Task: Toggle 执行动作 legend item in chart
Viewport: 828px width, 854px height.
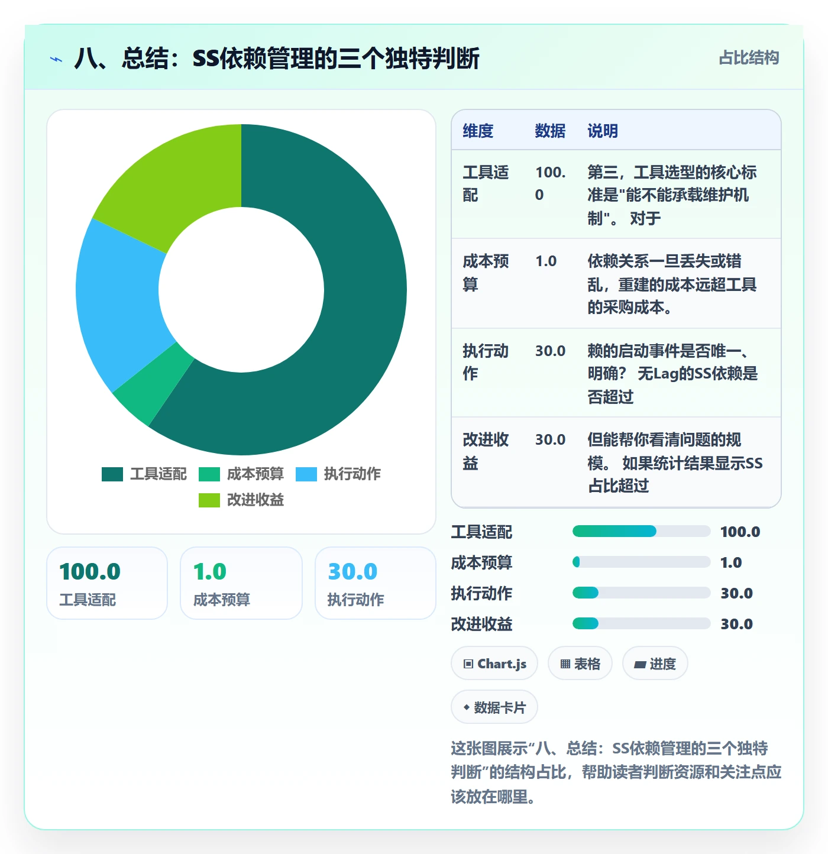Action: 338,474
